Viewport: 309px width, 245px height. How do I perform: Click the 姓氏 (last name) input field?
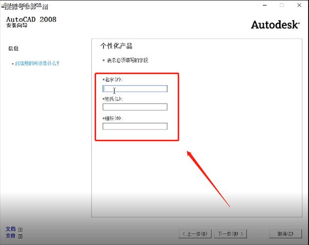pyautogui.click(x=135, y=107)
